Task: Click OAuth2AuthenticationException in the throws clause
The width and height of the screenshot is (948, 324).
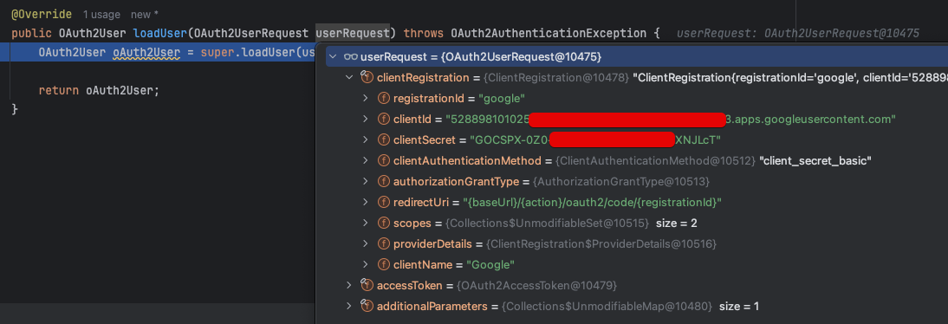Action: click(549, 32)
